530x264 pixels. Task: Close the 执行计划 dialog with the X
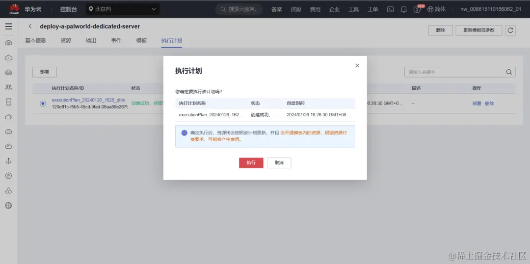357,66
